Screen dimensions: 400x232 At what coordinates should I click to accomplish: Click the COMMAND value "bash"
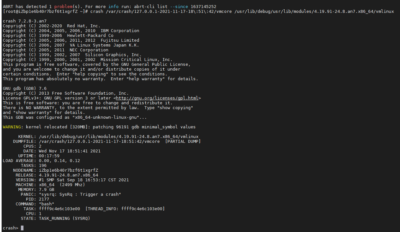[x=46, y=204]
